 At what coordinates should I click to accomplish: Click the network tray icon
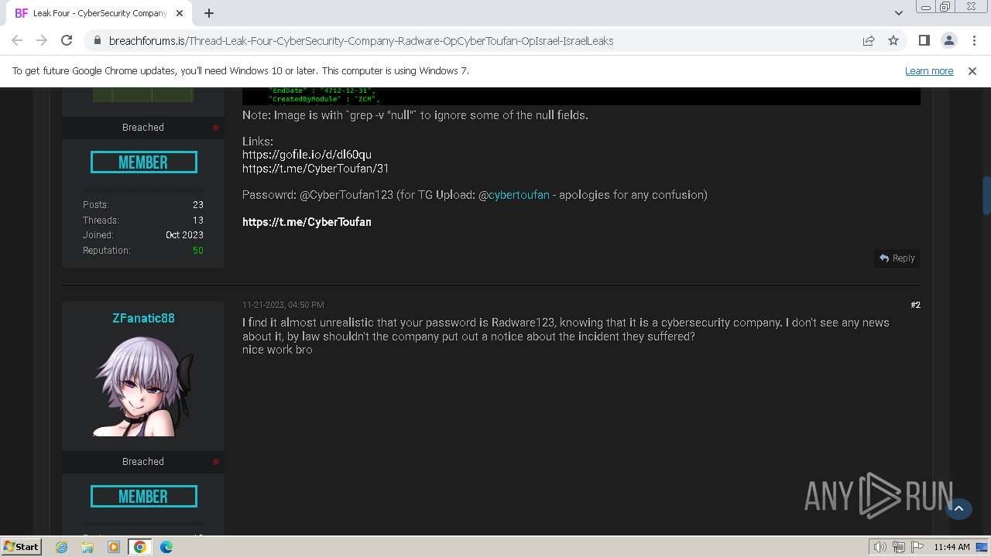pyautogui.click(x=899, y=547)
